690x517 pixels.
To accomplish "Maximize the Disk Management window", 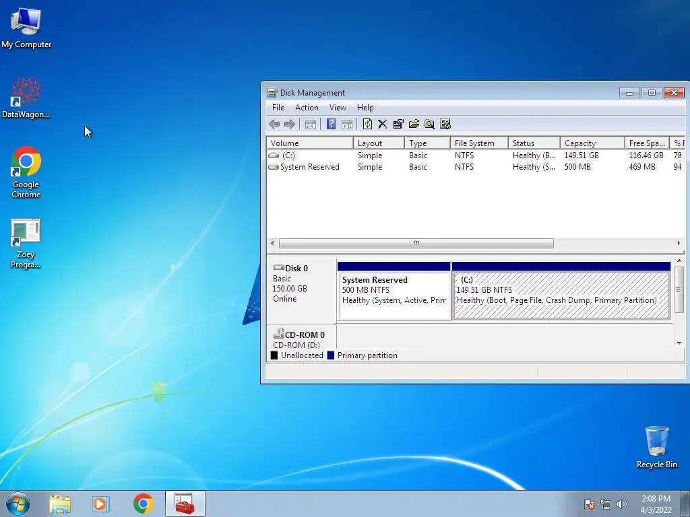I will click(652, 93).
